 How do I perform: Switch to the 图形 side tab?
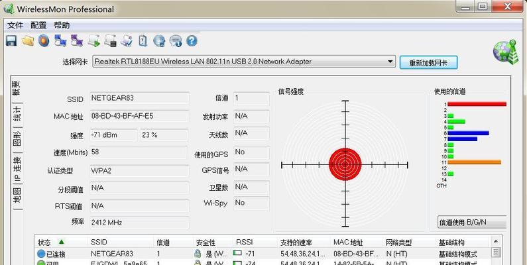(17, 138)
